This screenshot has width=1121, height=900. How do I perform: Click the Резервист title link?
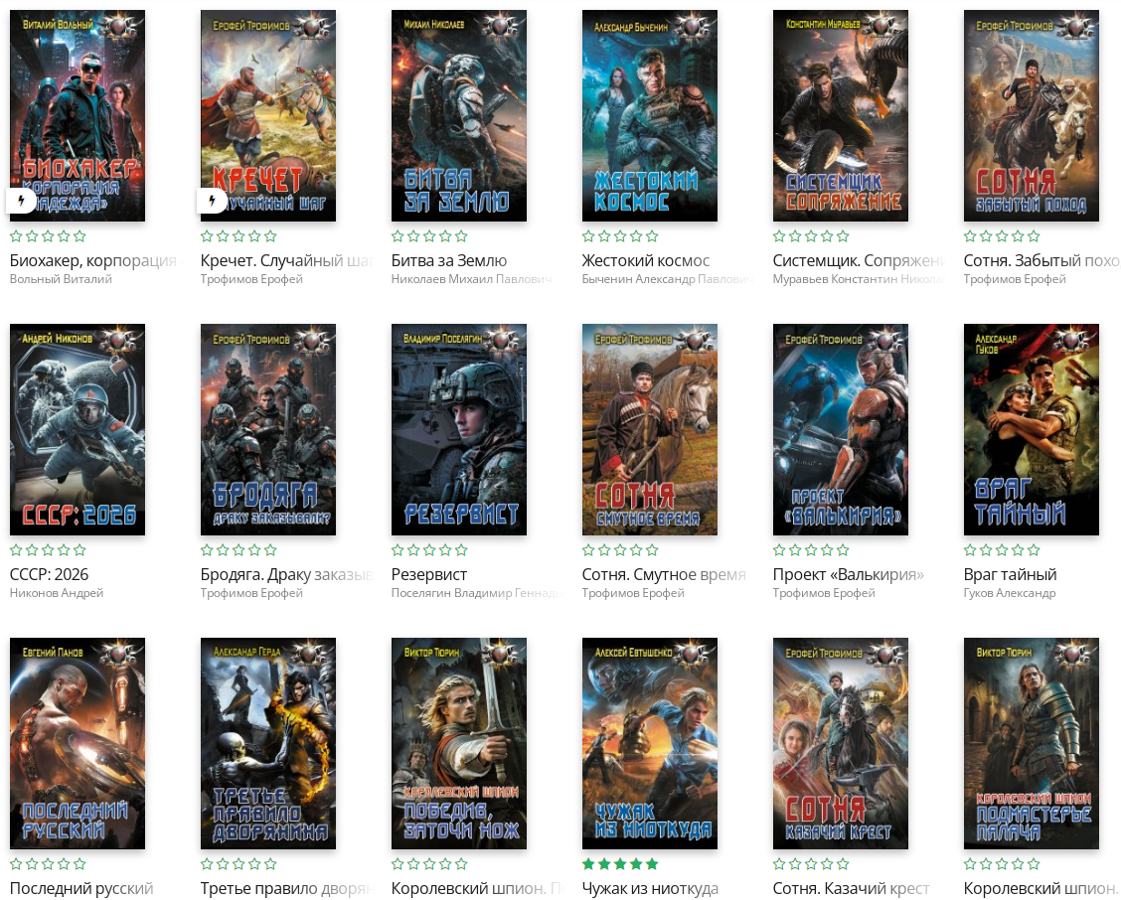pyautogui.click(x=429, y=574)
